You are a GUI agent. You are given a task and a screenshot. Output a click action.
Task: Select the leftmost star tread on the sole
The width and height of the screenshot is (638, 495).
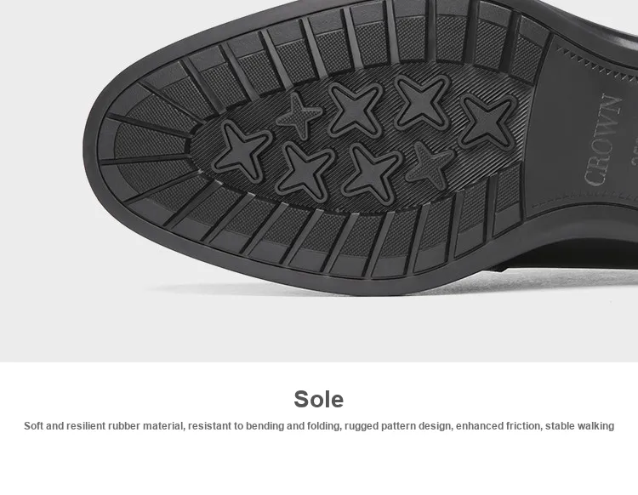pos(242,151)
